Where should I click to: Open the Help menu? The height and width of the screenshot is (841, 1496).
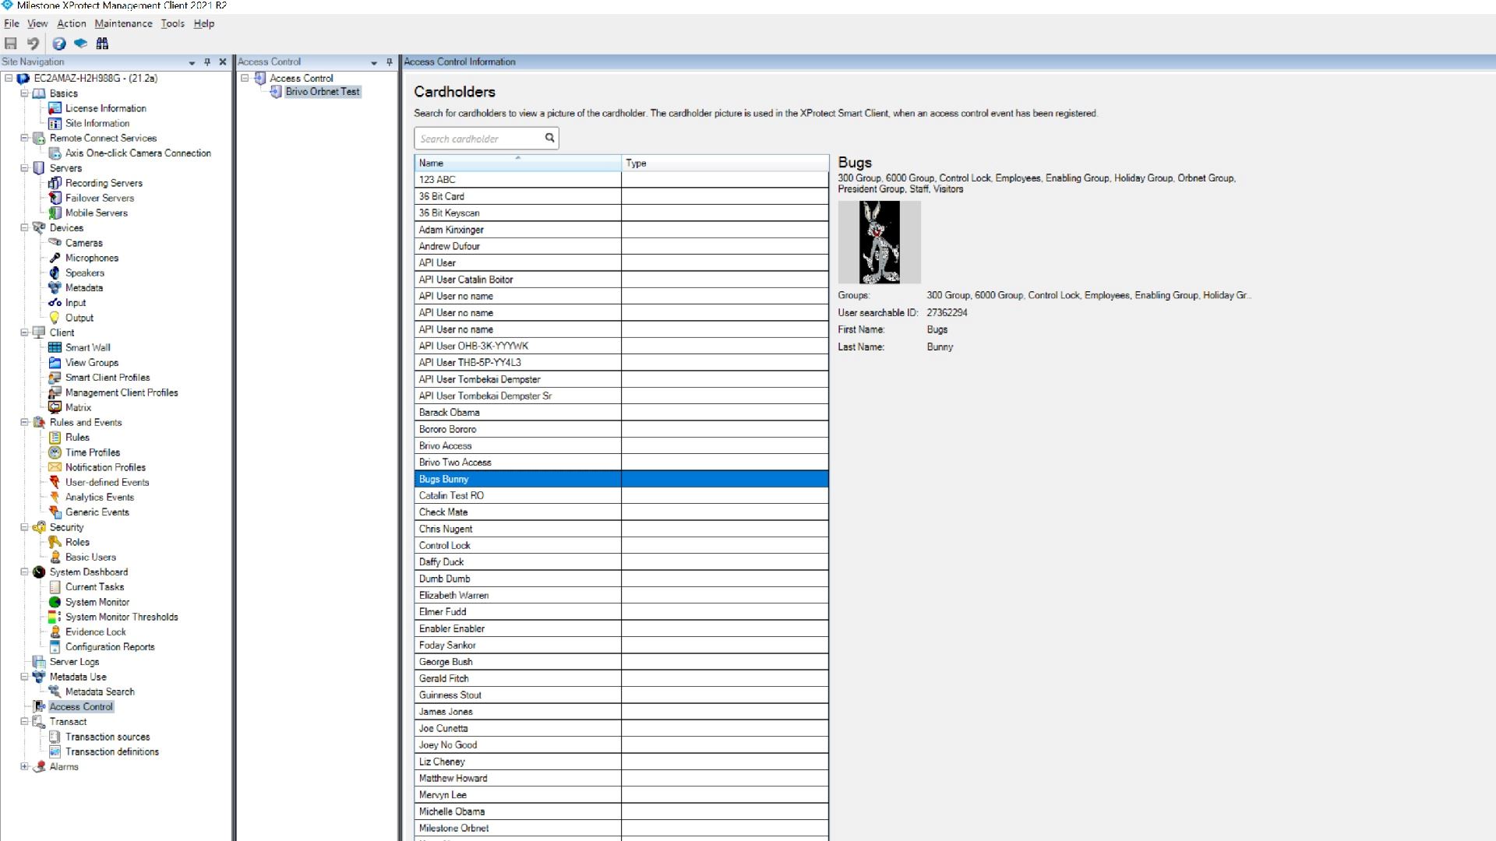(x=204, y=23)
